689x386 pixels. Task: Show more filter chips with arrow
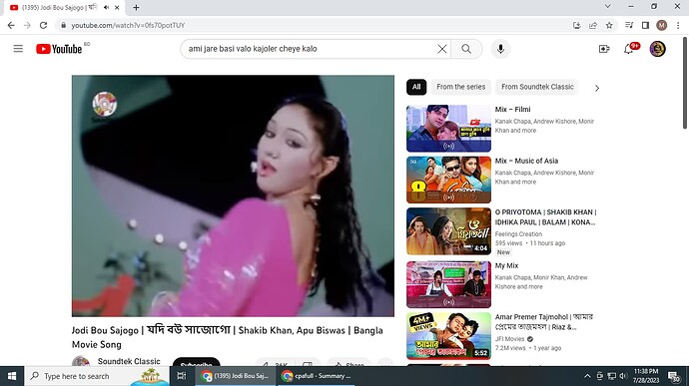click(597, 88)
